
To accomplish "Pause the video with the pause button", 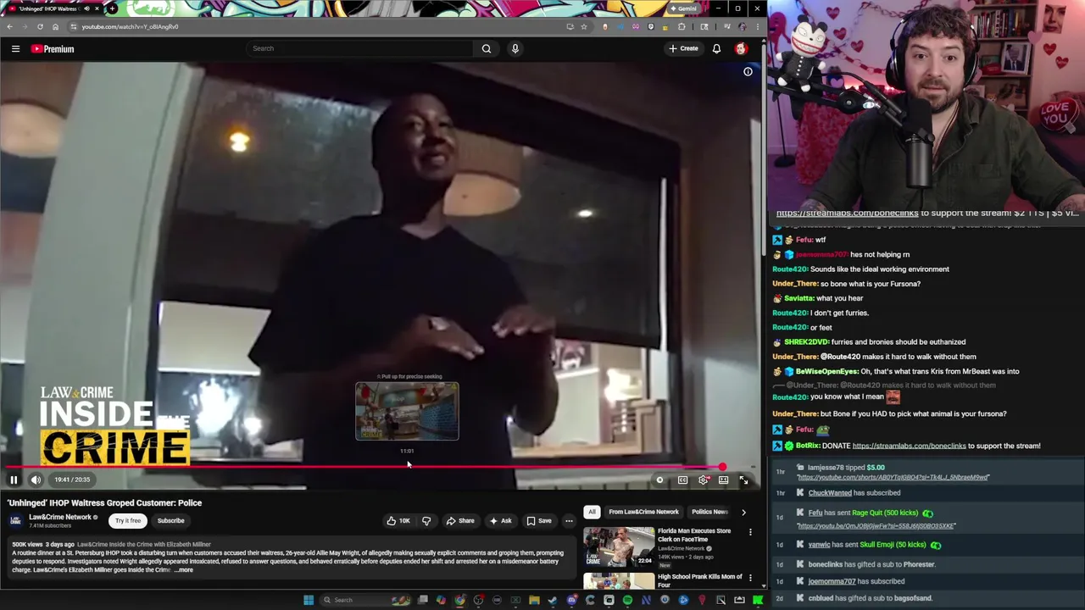I will tap(14, 480).
